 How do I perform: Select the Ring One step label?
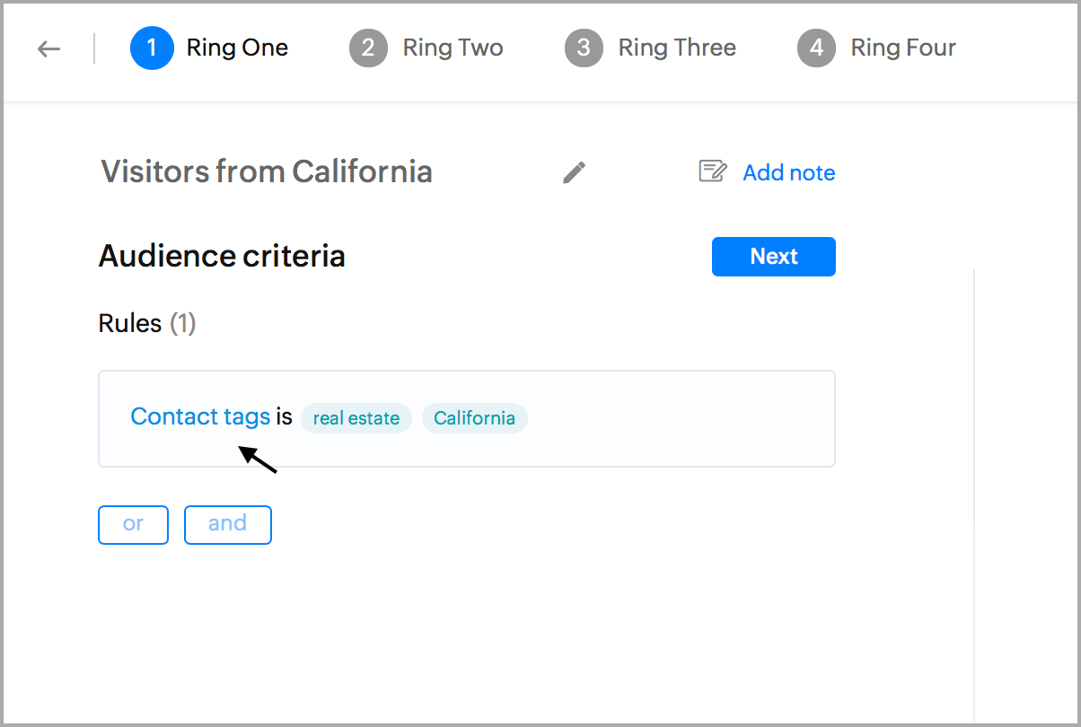pyautogui.click(x=237, y=48)
